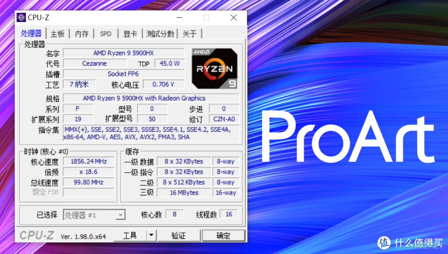
Task: Click the 工具 button
Action: pyautogui.click(x=130, y=235)
